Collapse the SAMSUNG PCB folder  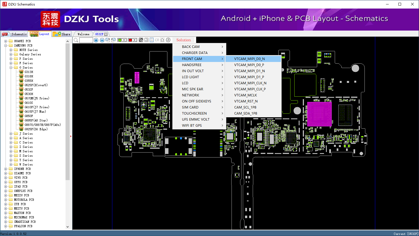(x=6, y=45)
